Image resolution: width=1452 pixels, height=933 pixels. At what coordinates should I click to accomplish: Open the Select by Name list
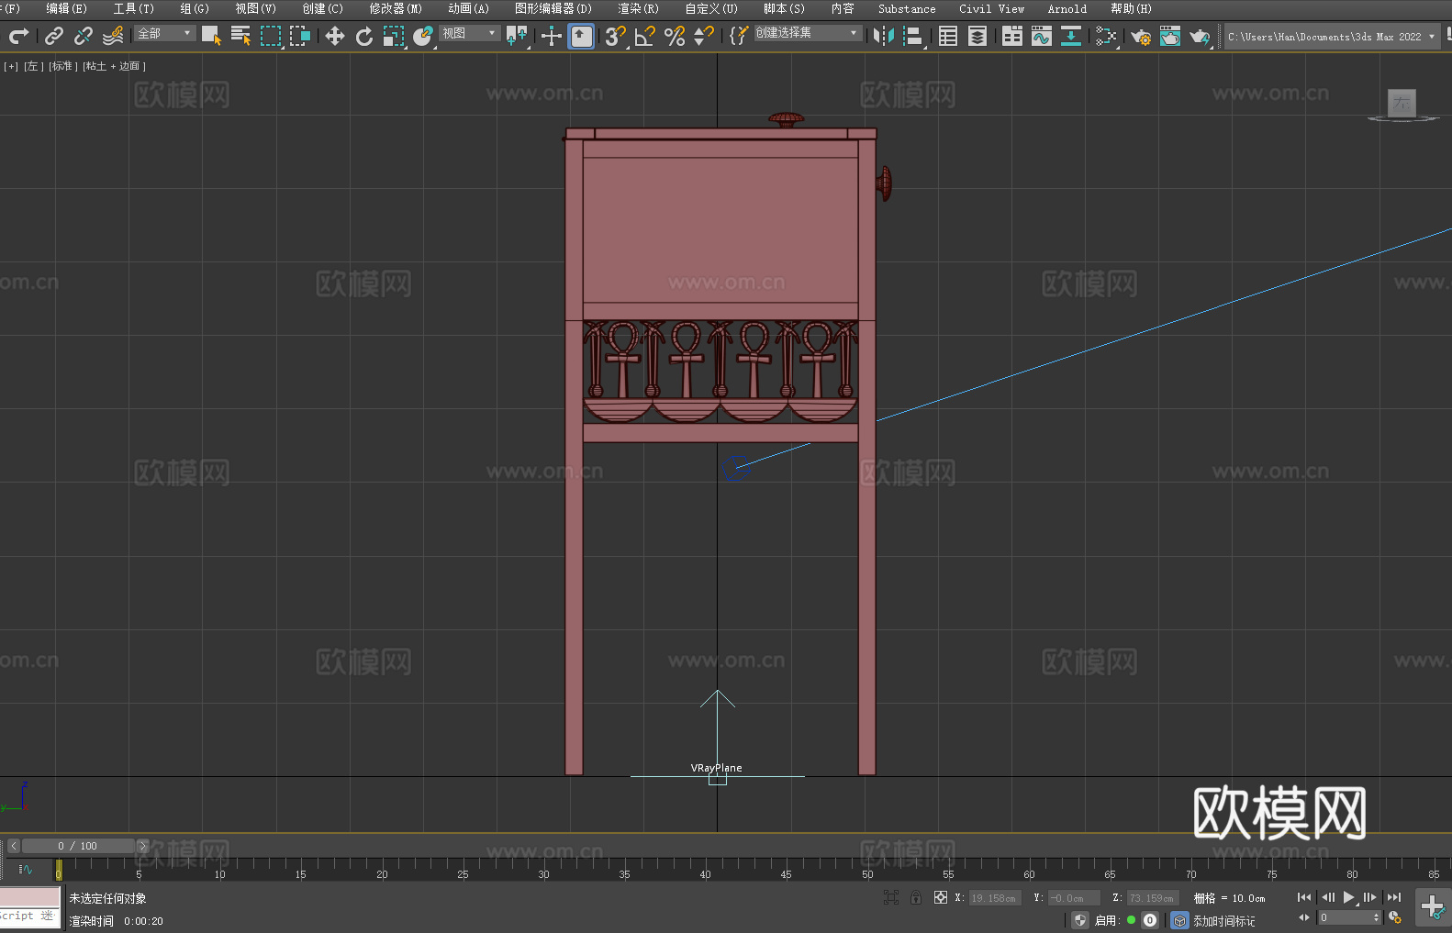[240, 36]
